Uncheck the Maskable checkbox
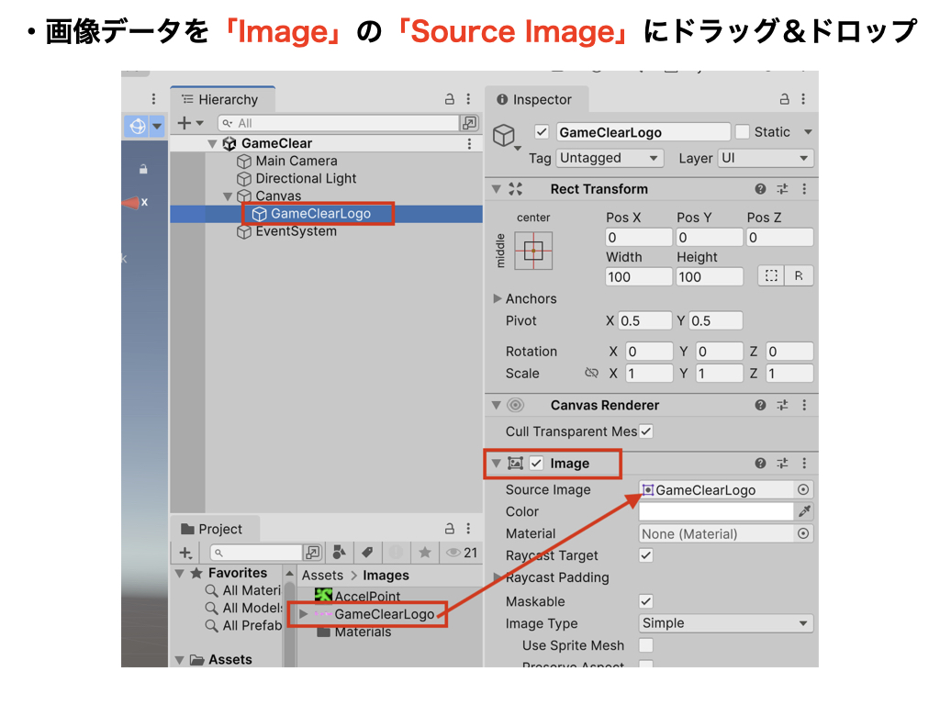The width and height of the screenshot is (940, 705). tap(646, 601)
